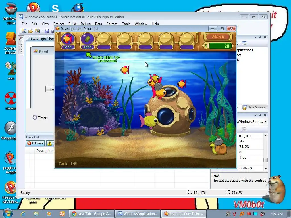Click the Properties scrollbar thumb
The width and height of the screenshot is (291, 218).
[266, 160]
